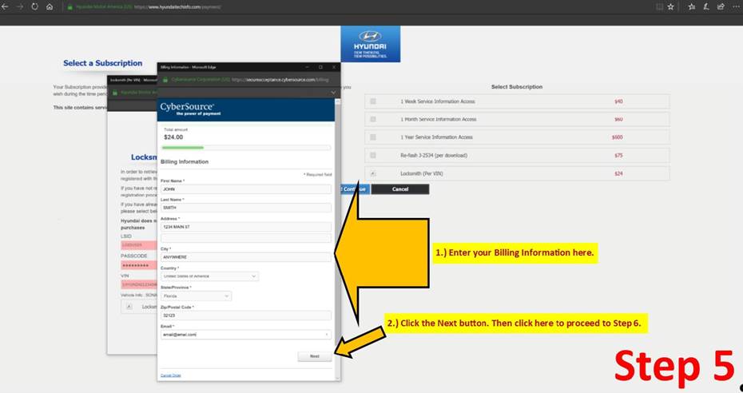Click the Billing Information heading
The height and width of the screenshot is (393, 743).
[x=185, y=162]
